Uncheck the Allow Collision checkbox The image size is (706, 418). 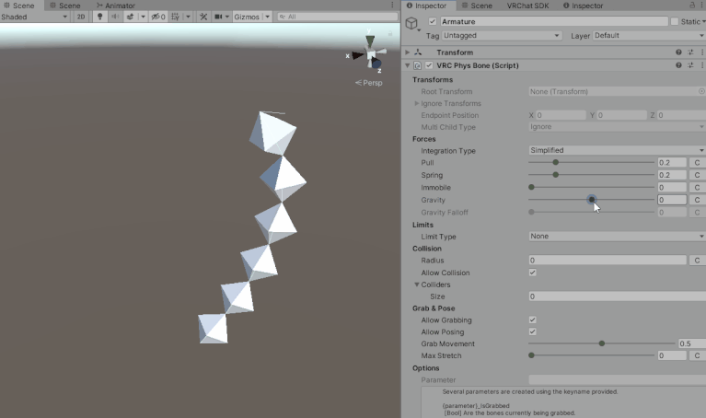pyautogui.click(x=532, y=273)
